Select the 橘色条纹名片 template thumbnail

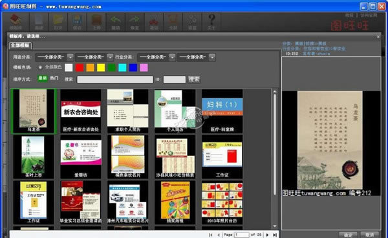[127, 157]
